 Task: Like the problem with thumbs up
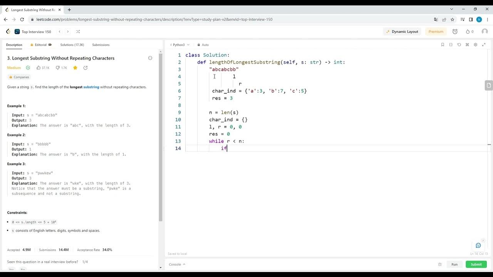coord(43,68)
